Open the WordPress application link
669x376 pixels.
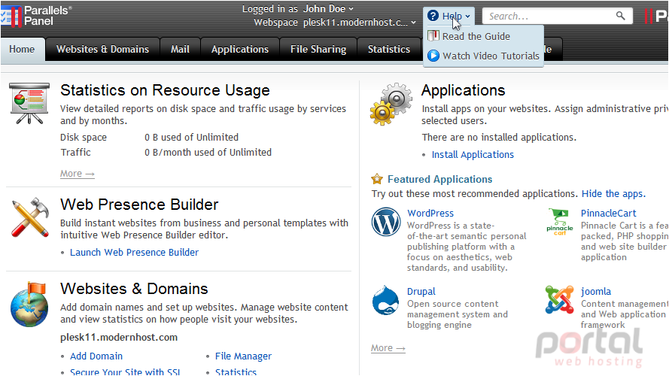click(x=430, y=213)
